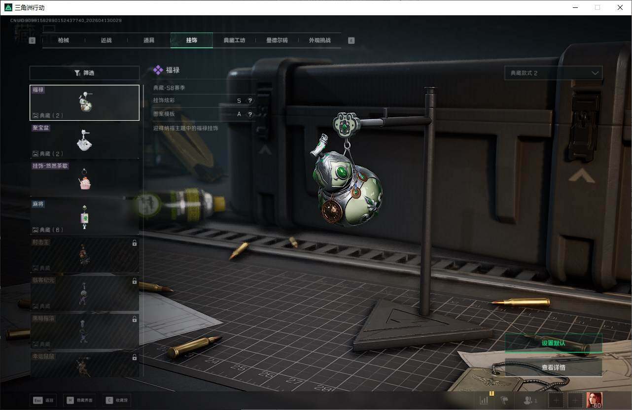Open 查看详情 view details
Viewport: 632px width, 410px height.
point(553,368)
